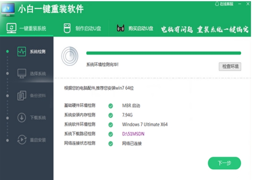
Task: Click the 网络已连接 status value
Action: [132, 144]
